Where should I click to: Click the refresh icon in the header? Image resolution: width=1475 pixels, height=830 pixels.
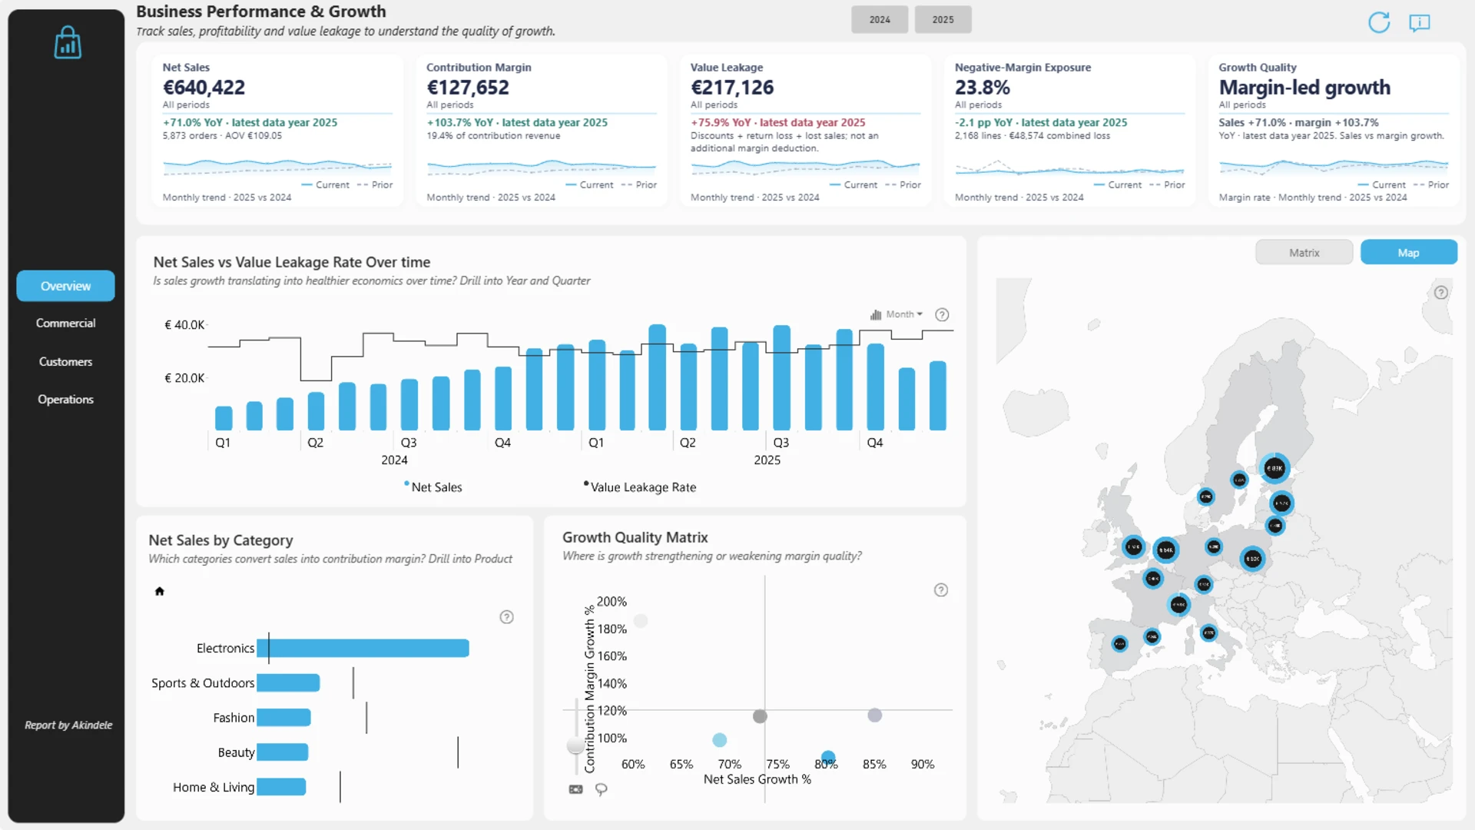(x=1379, y=22)
